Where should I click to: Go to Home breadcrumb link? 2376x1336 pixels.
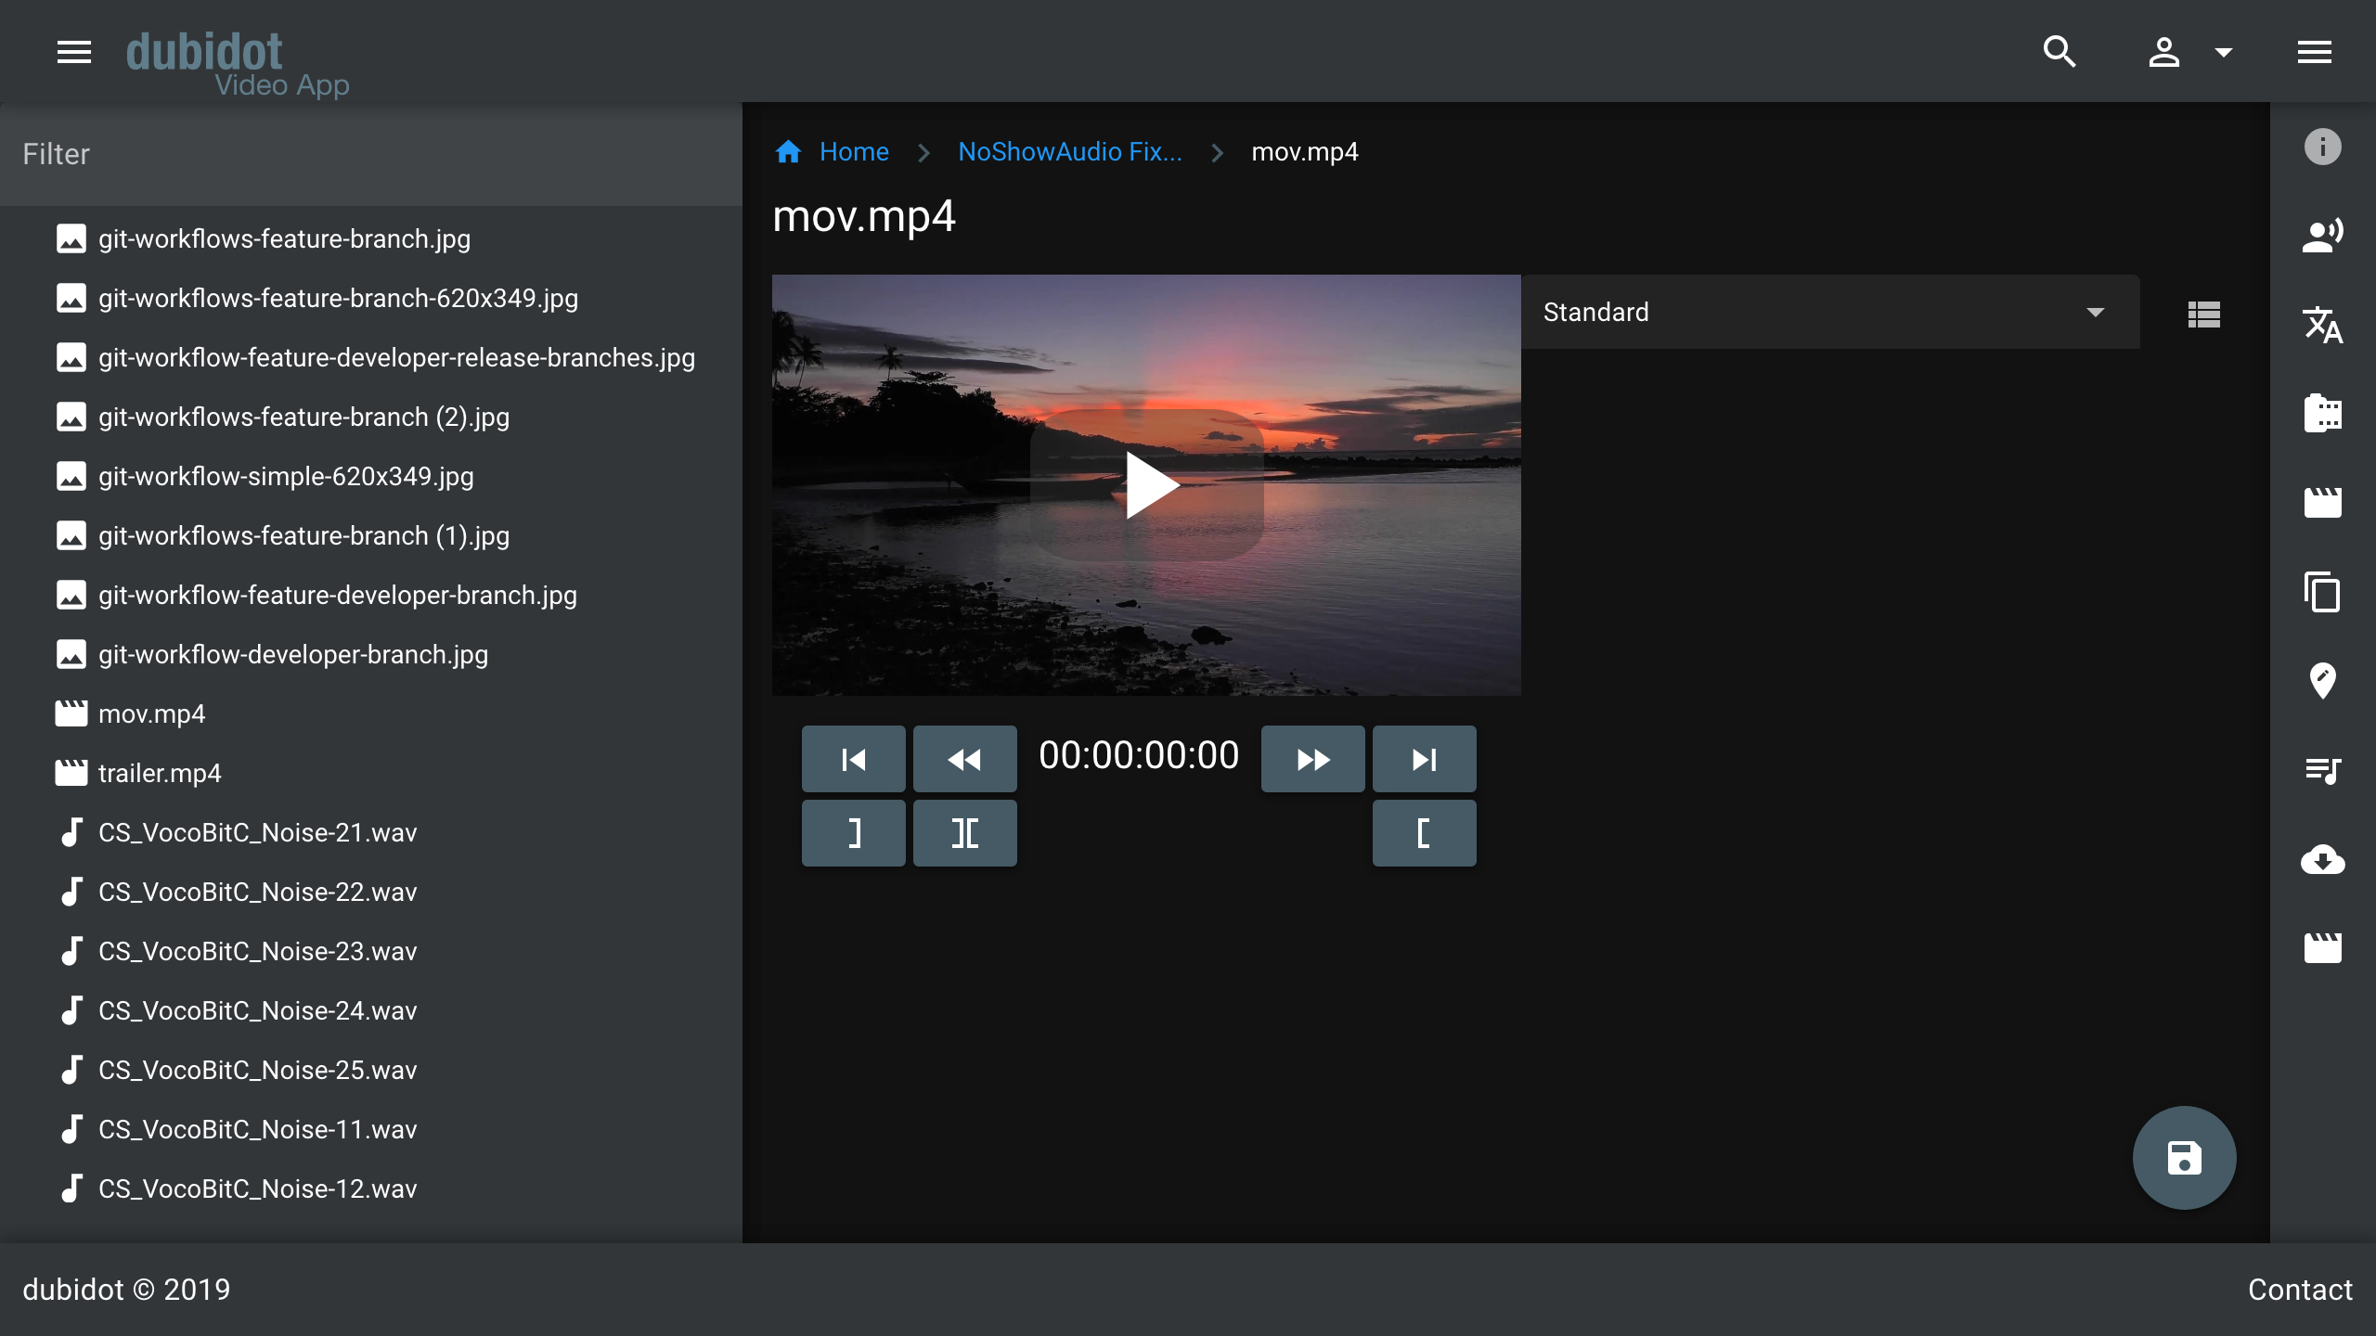pos(853,152)
